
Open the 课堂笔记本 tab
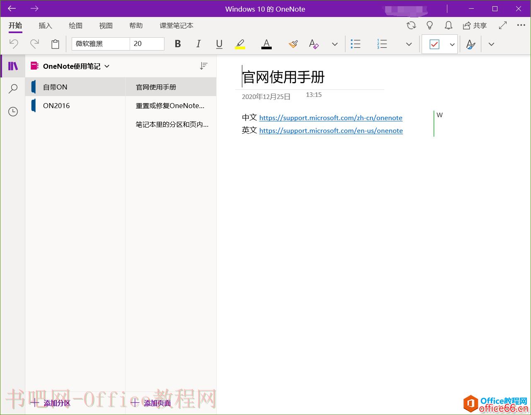coord(176,25)
